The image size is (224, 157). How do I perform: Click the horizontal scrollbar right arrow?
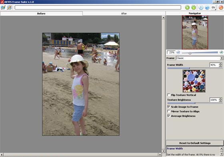160,155
